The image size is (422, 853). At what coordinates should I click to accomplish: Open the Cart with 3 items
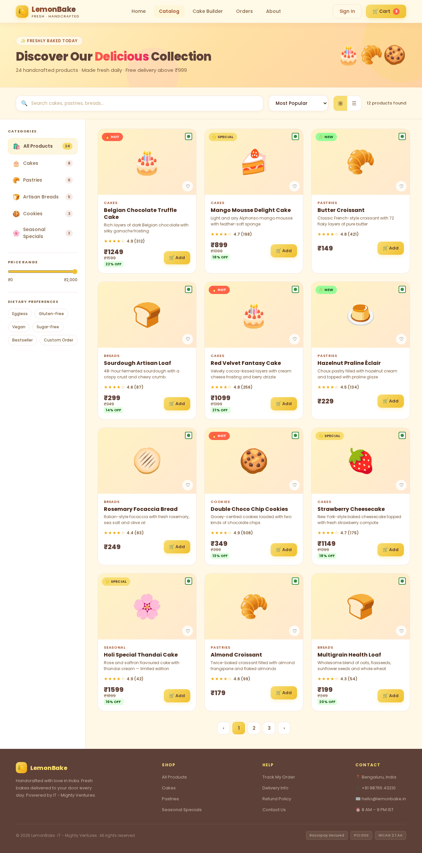[x=385, y=11]
